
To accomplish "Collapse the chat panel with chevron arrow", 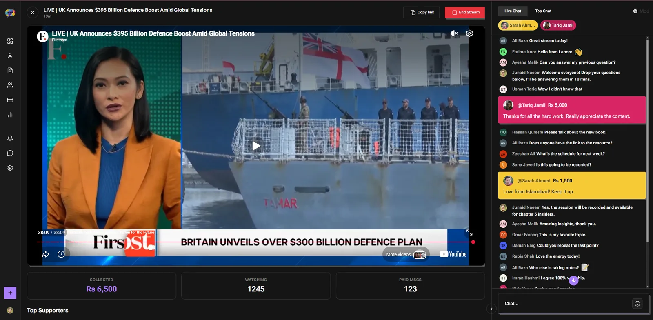I will tap(491, 309).
